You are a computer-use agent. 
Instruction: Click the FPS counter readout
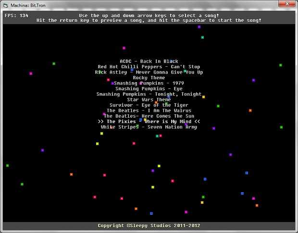tap(17, 15)
